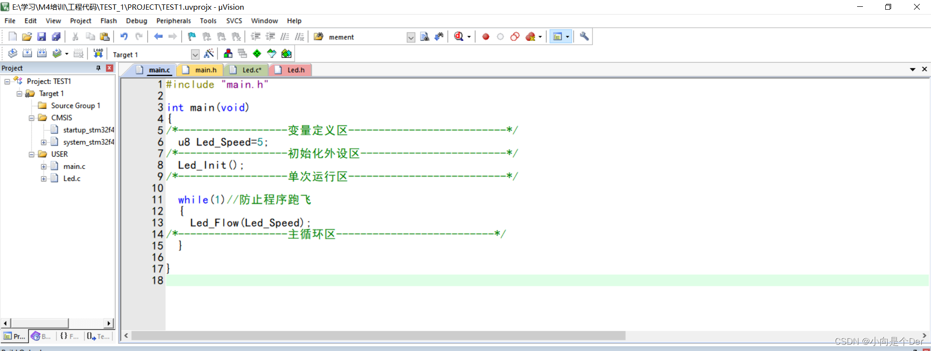
Task: Insert a breakpoint with the red dot icon
Action: 486,36
